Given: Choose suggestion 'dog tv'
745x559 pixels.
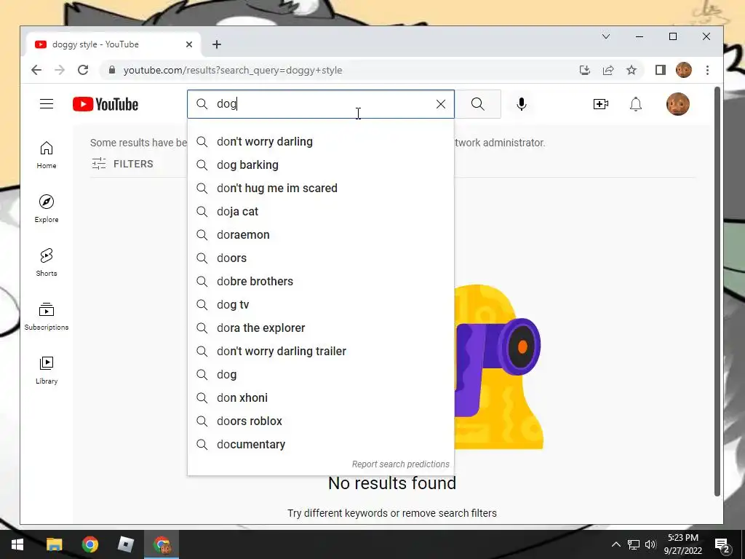Looking at the screenshot, I should click(321, 305).
